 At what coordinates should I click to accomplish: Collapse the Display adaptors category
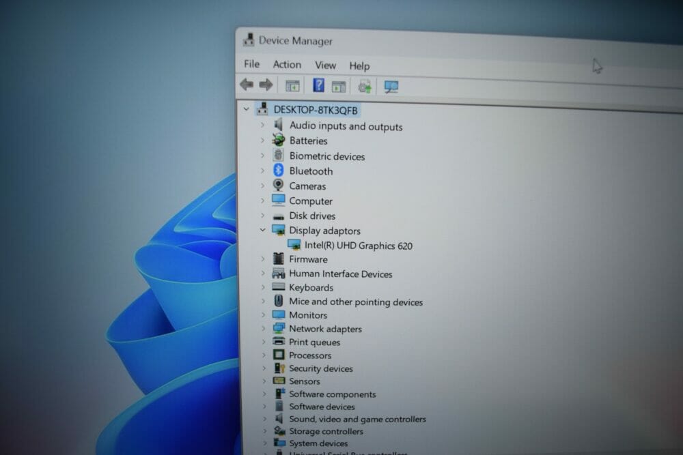coord(262,230)
